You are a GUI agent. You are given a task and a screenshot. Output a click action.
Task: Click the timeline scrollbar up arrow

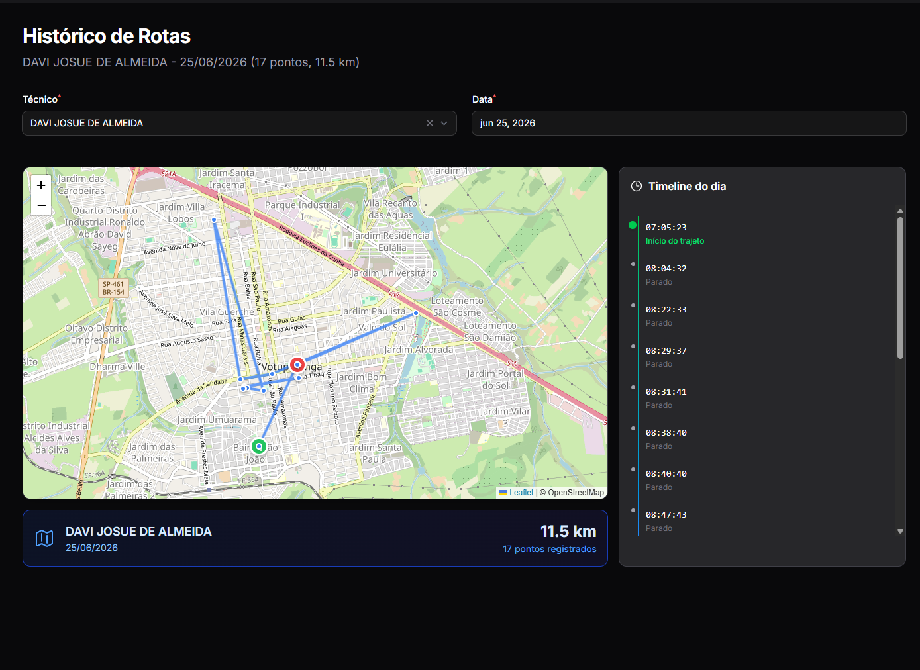click(x=900, y=211)
